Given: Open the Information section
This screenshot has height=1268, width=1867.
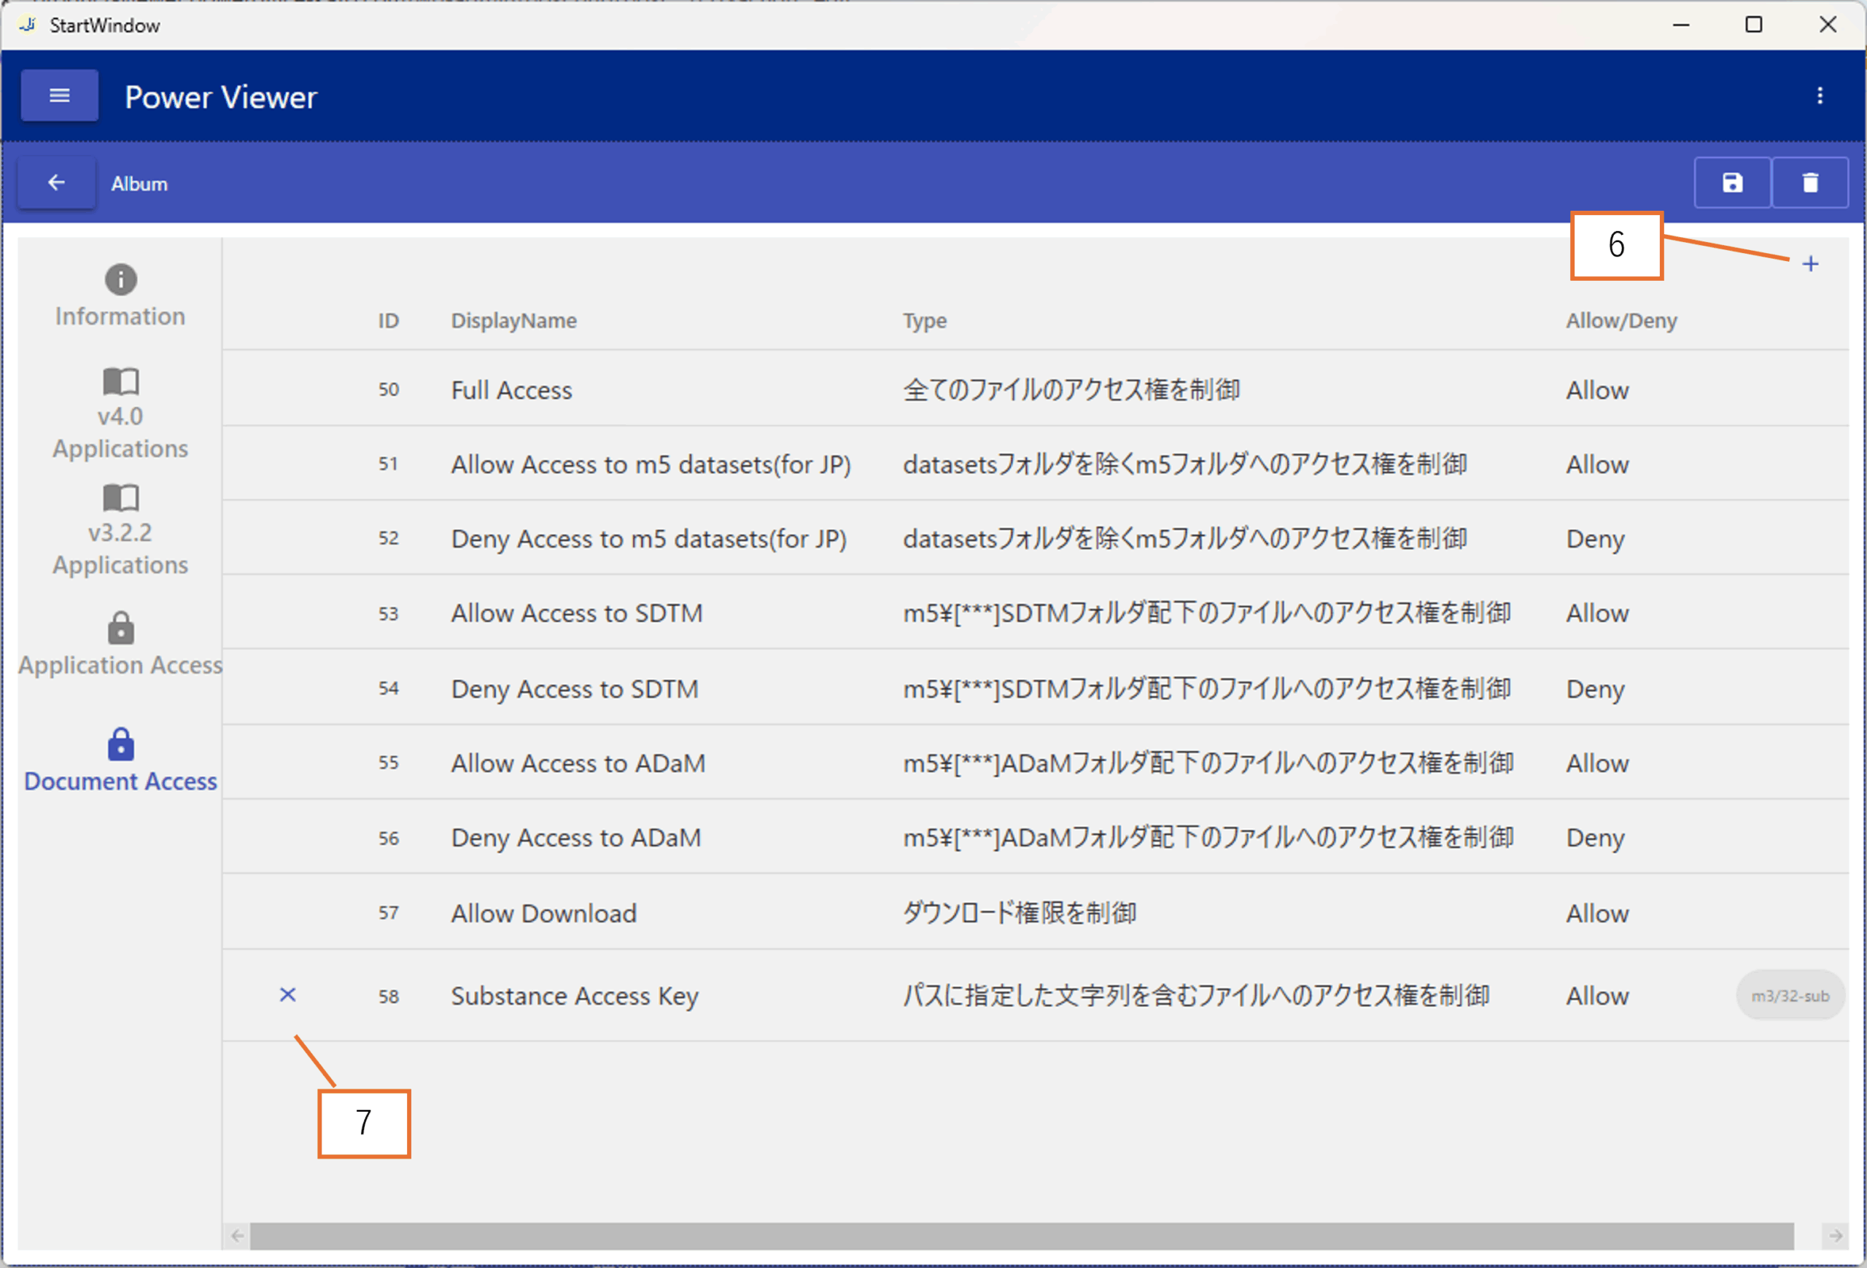Looking at the screenshot, I should [x=120, y=295].
